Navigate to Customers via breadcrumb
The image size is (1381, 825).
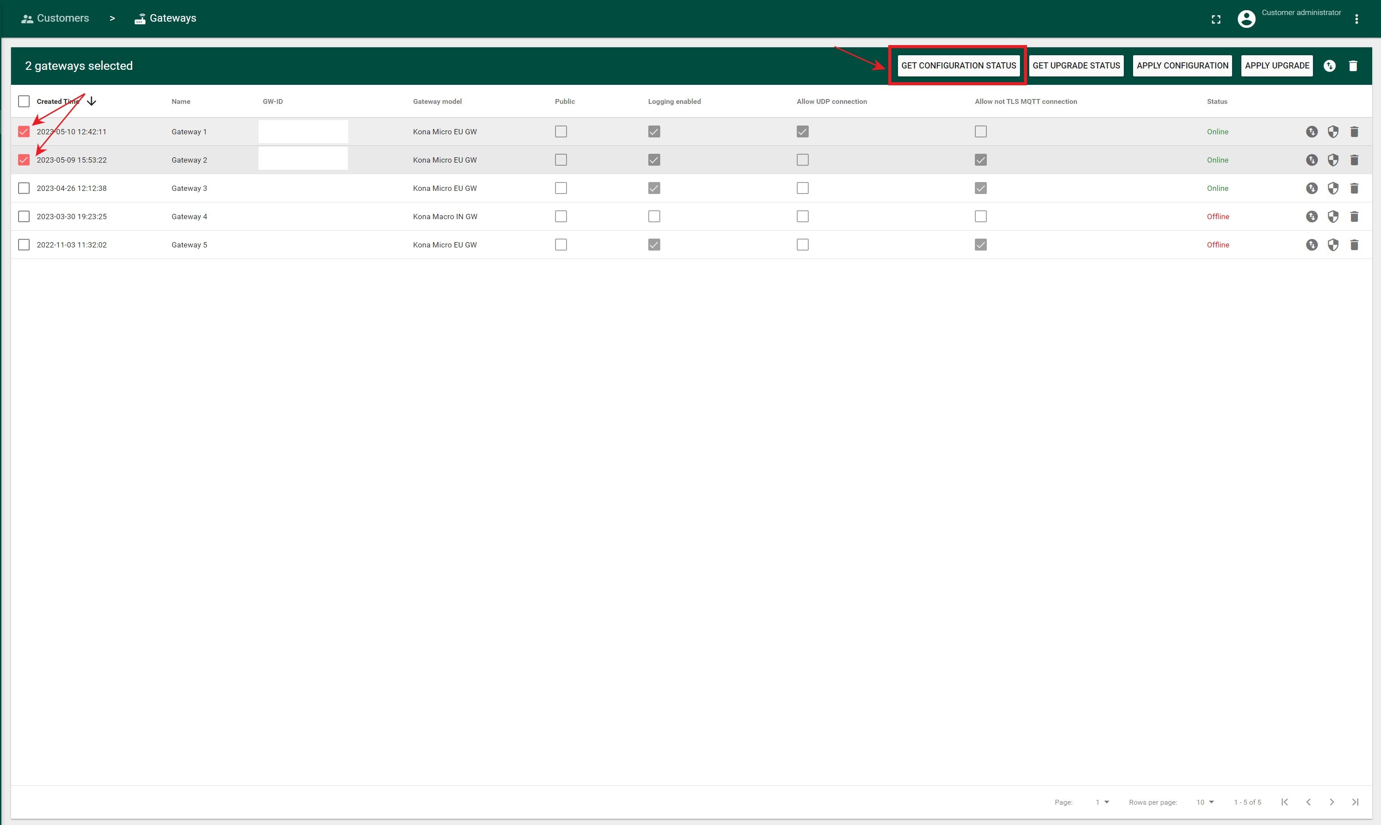62,18
